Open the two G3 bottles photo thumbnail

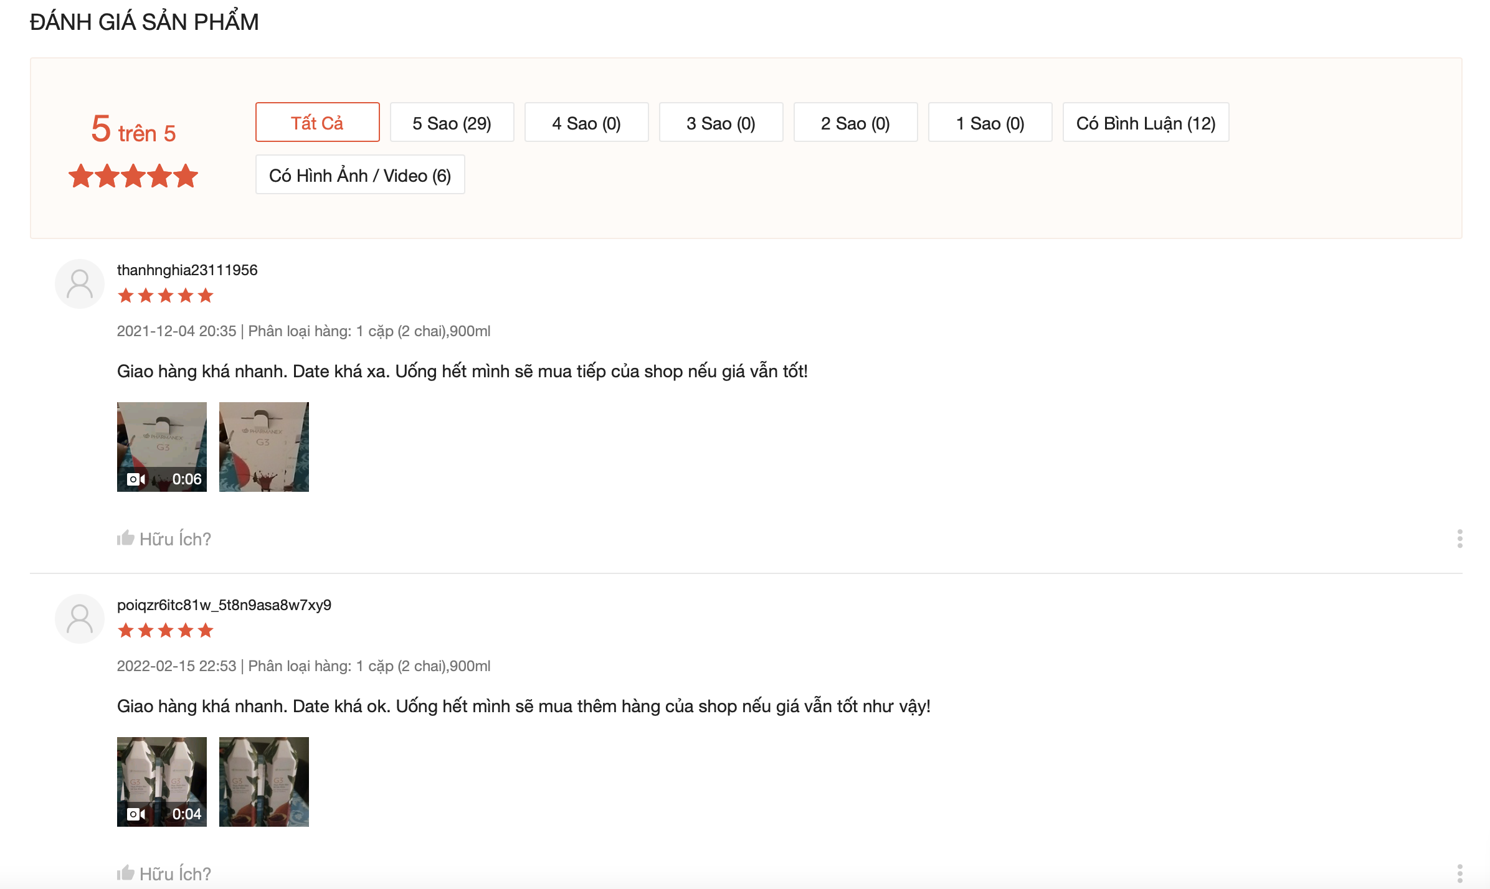[x=264, y=782]
